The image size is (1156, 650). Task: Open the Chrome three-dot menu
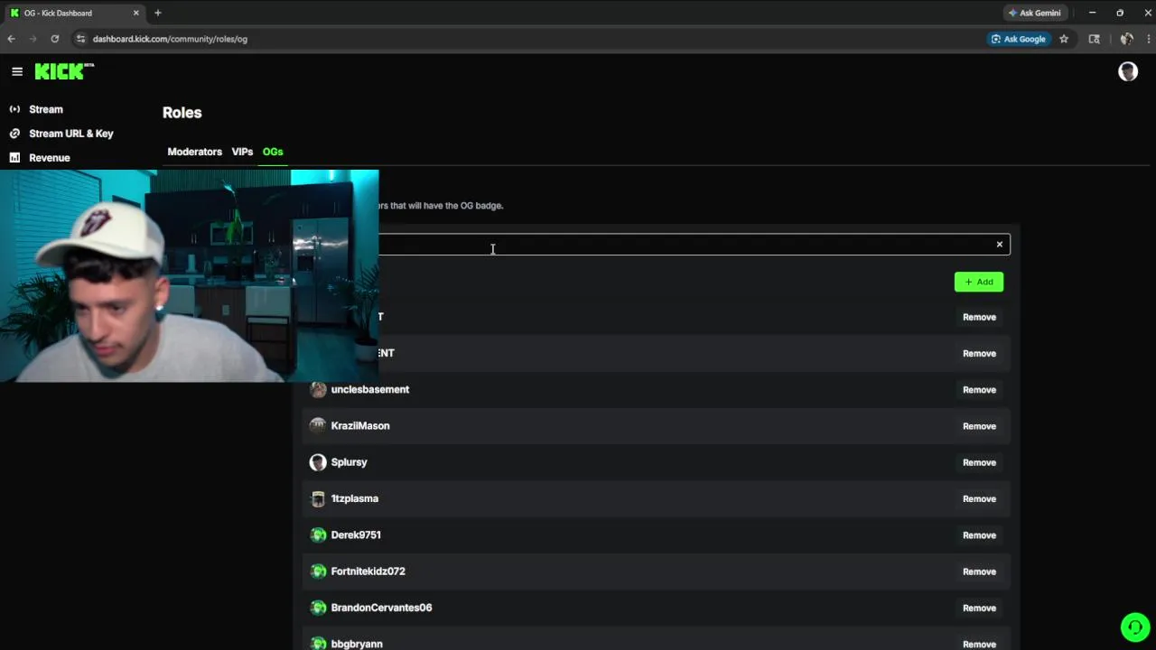(1148, 39)
